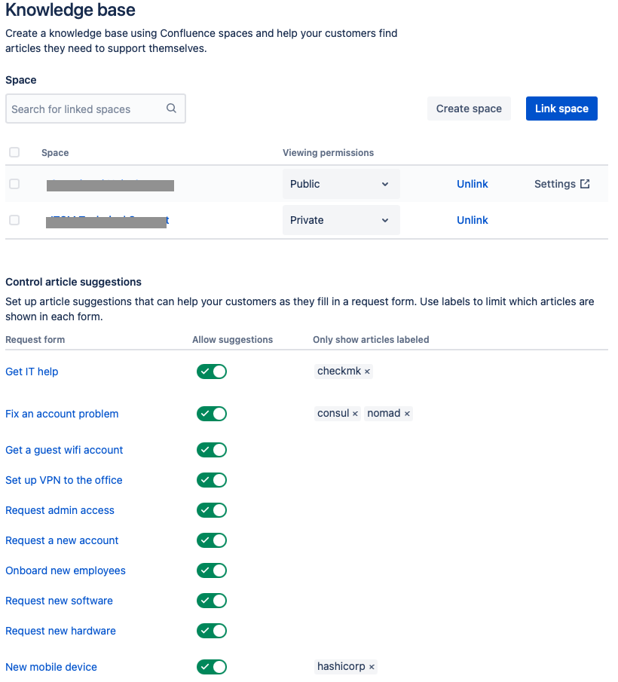Unlink the Public space
The height and width of the screenshot is (682, 618).
coord(473,183)
